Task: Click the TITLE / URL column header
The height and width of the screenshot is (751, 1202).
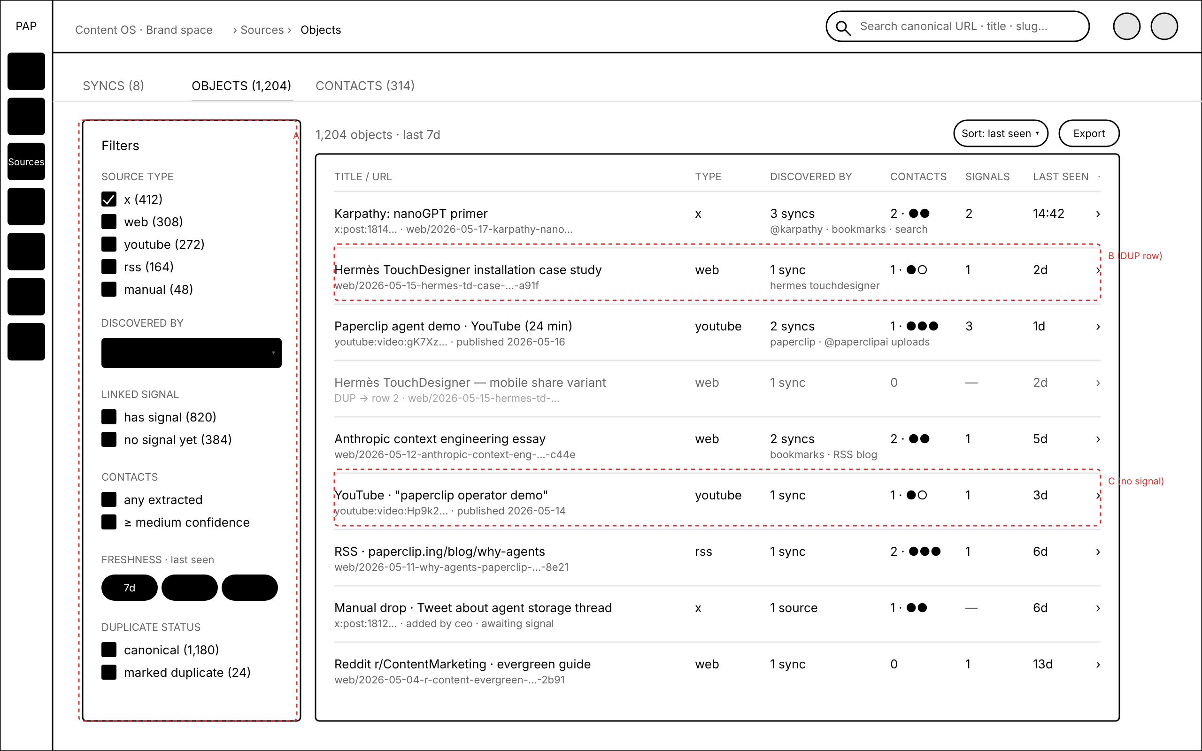Action: pyautogui.click(x=362, y=177)
